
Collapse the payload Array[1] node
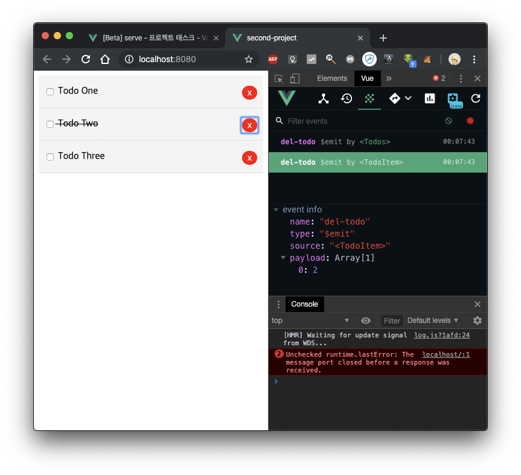coord(283,258)
